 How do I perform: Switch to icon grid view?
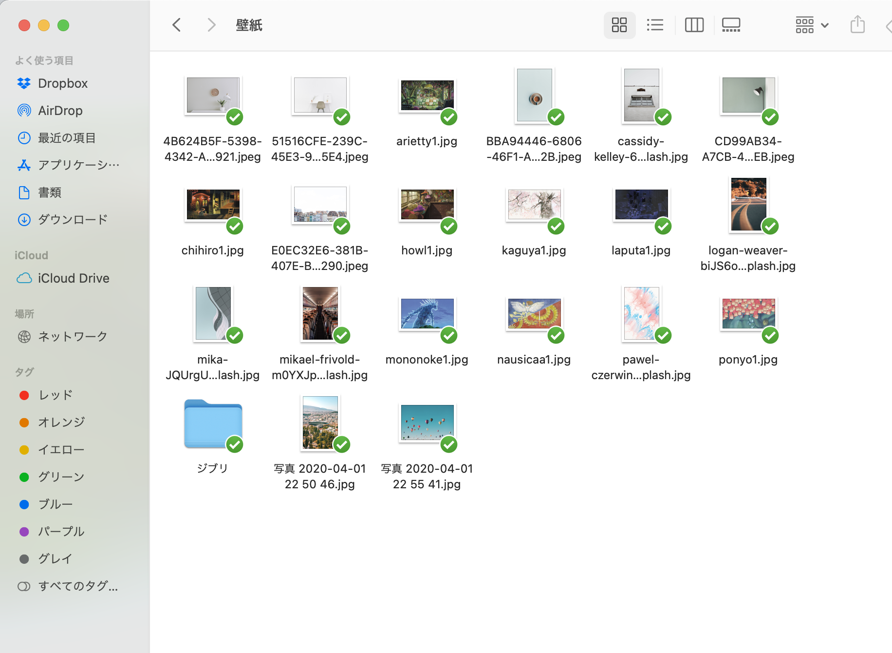[x=619, y=25]
